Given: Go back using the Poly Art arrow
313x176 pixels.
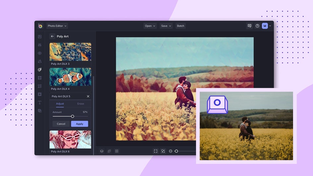Looking at the screenshot, I should click(52, 36).
